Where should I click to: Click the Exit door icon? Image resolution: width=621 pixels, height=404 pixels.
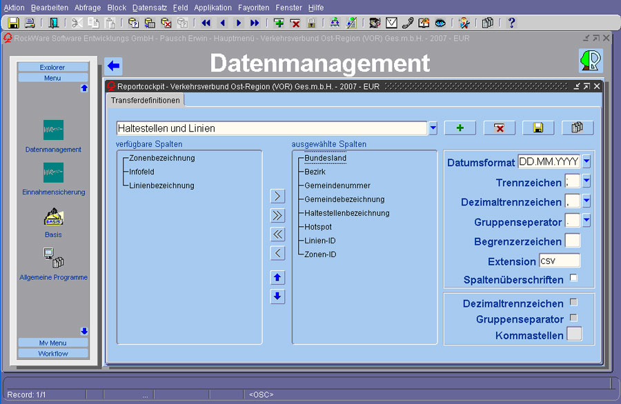coord(53,23)
